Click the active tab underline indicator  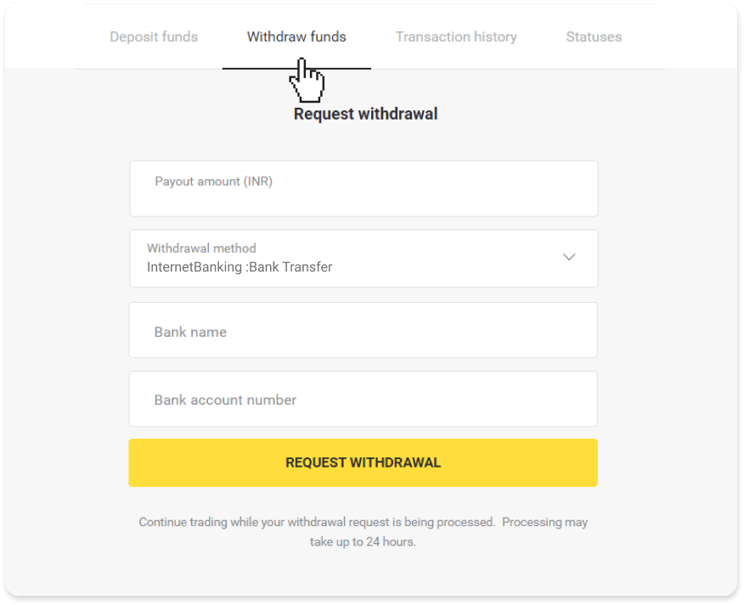296,66
